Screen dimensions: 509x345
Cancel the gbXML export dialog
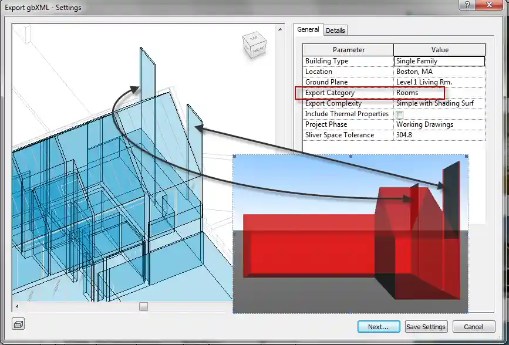(x=473, y=327)
